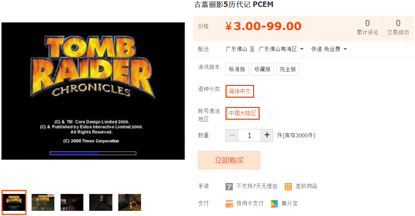Screen dimensions: 415x216
Task: Click the 7-day no-return policy icon
Action: [229, 186]
